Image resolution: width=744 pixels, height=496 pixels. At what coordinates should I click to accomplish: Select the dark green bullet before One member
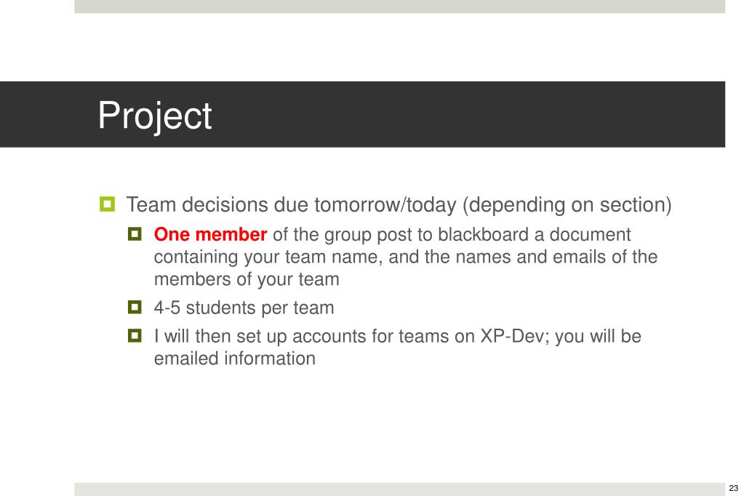pos(135,234)
